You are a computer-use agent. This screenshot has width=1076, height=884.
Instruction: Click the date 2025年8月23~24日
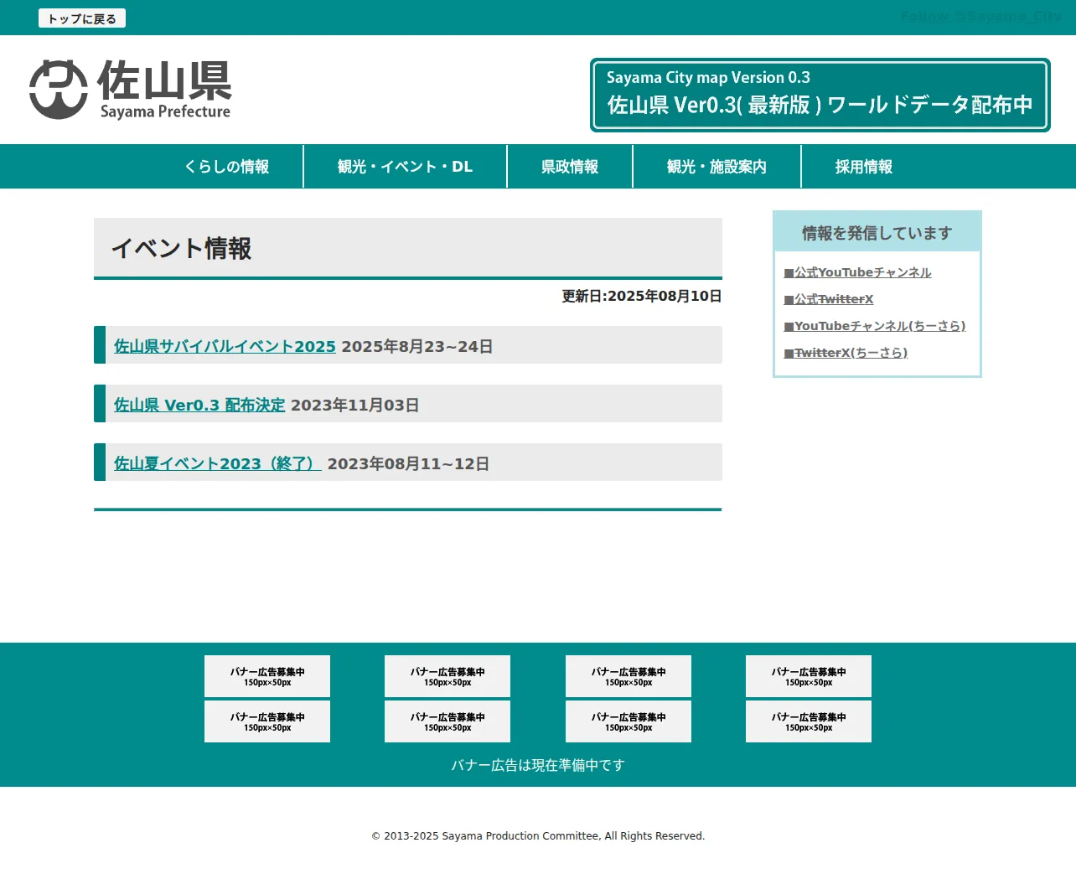click(x=416, y=346)
